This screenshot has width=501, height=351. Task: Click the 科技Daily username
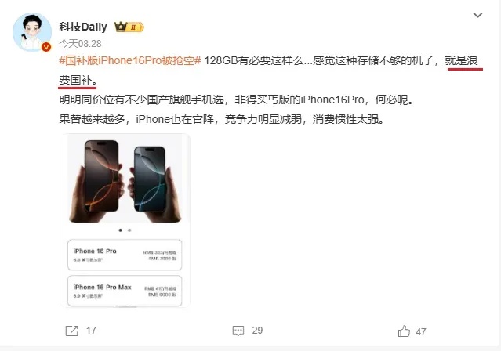(x=83, y=27)
